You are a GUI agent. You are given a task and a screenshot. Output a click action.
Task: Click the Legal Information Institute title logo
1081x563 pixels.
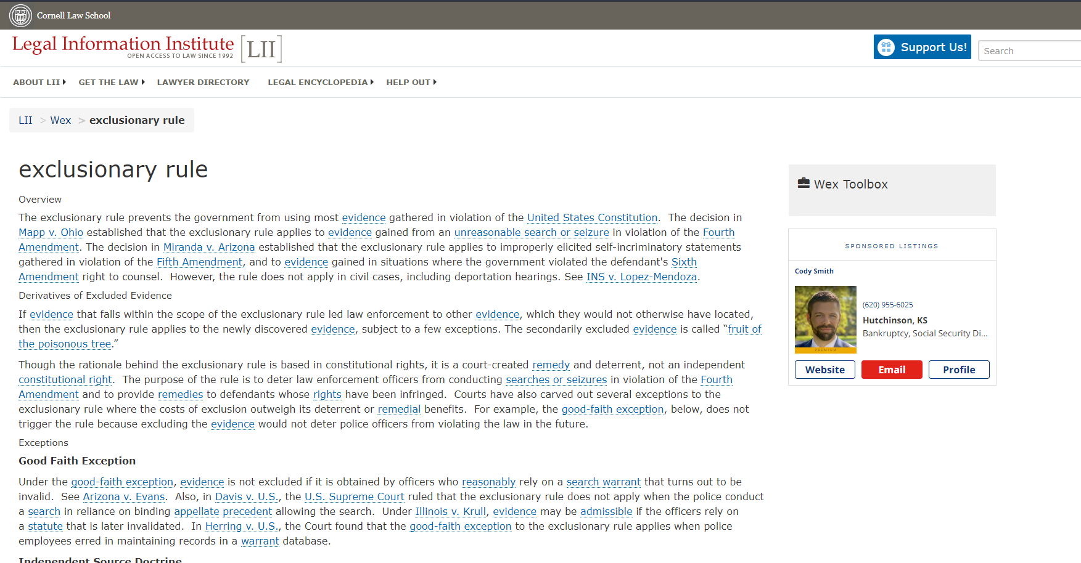pos(123,46)
